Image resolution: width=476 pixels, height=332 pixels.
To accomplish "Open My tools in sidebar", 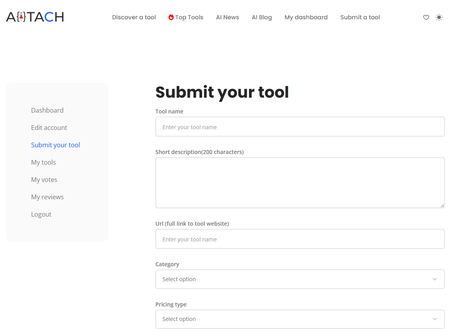I will 43,162.
